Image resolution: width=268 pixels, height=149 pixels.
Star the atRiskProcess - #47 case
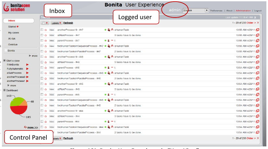point(45,35)
